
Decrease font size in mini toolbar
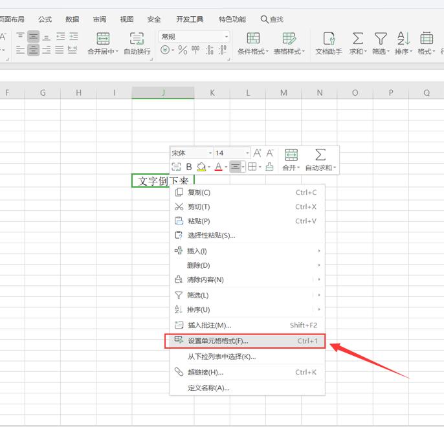[270, 153]
